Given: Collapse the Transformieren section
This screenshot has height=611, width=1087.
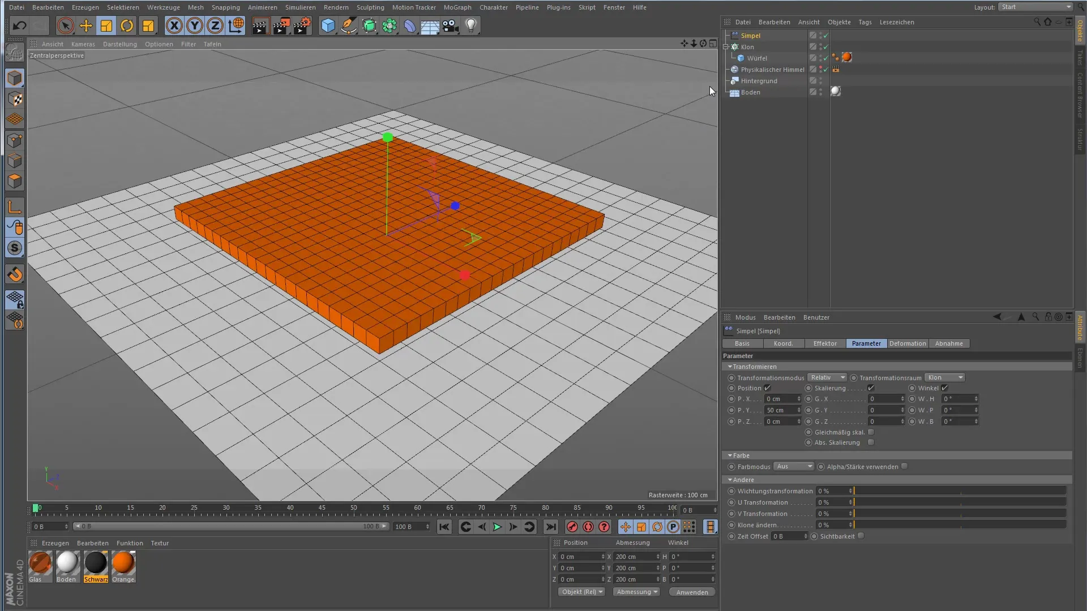Looking at the screenshot, I should click(730, 367).
